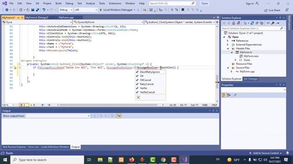293x164 pixels.
Task: Click Save All icon in toolbar
Action: pos(38,10)
